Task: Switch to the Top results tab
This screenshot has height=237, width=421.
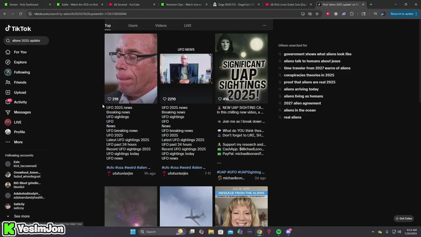Action: (108, 25)
